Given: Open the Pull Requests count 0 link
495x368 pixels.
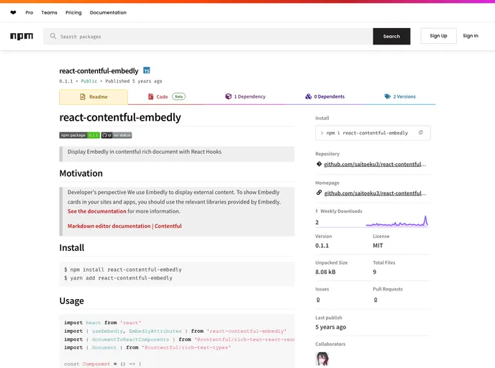Looking at the screenshot, I should [376, 300].
